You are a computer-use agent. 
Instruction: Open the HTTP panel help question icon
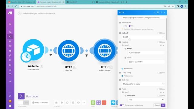[161, 12]
